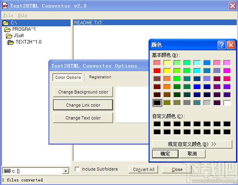Close the Text2HTML Convertor main window
The image size is (238, 185).
coord(232,6)
